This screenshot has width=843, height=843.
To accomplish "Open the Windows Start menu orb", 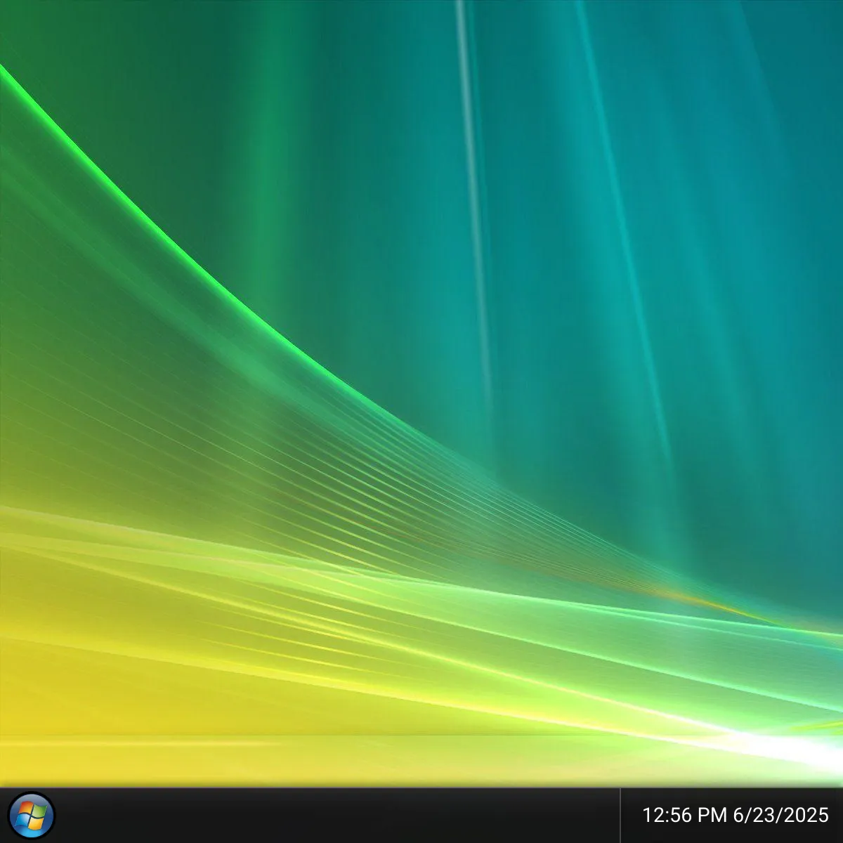I will 32,816.
